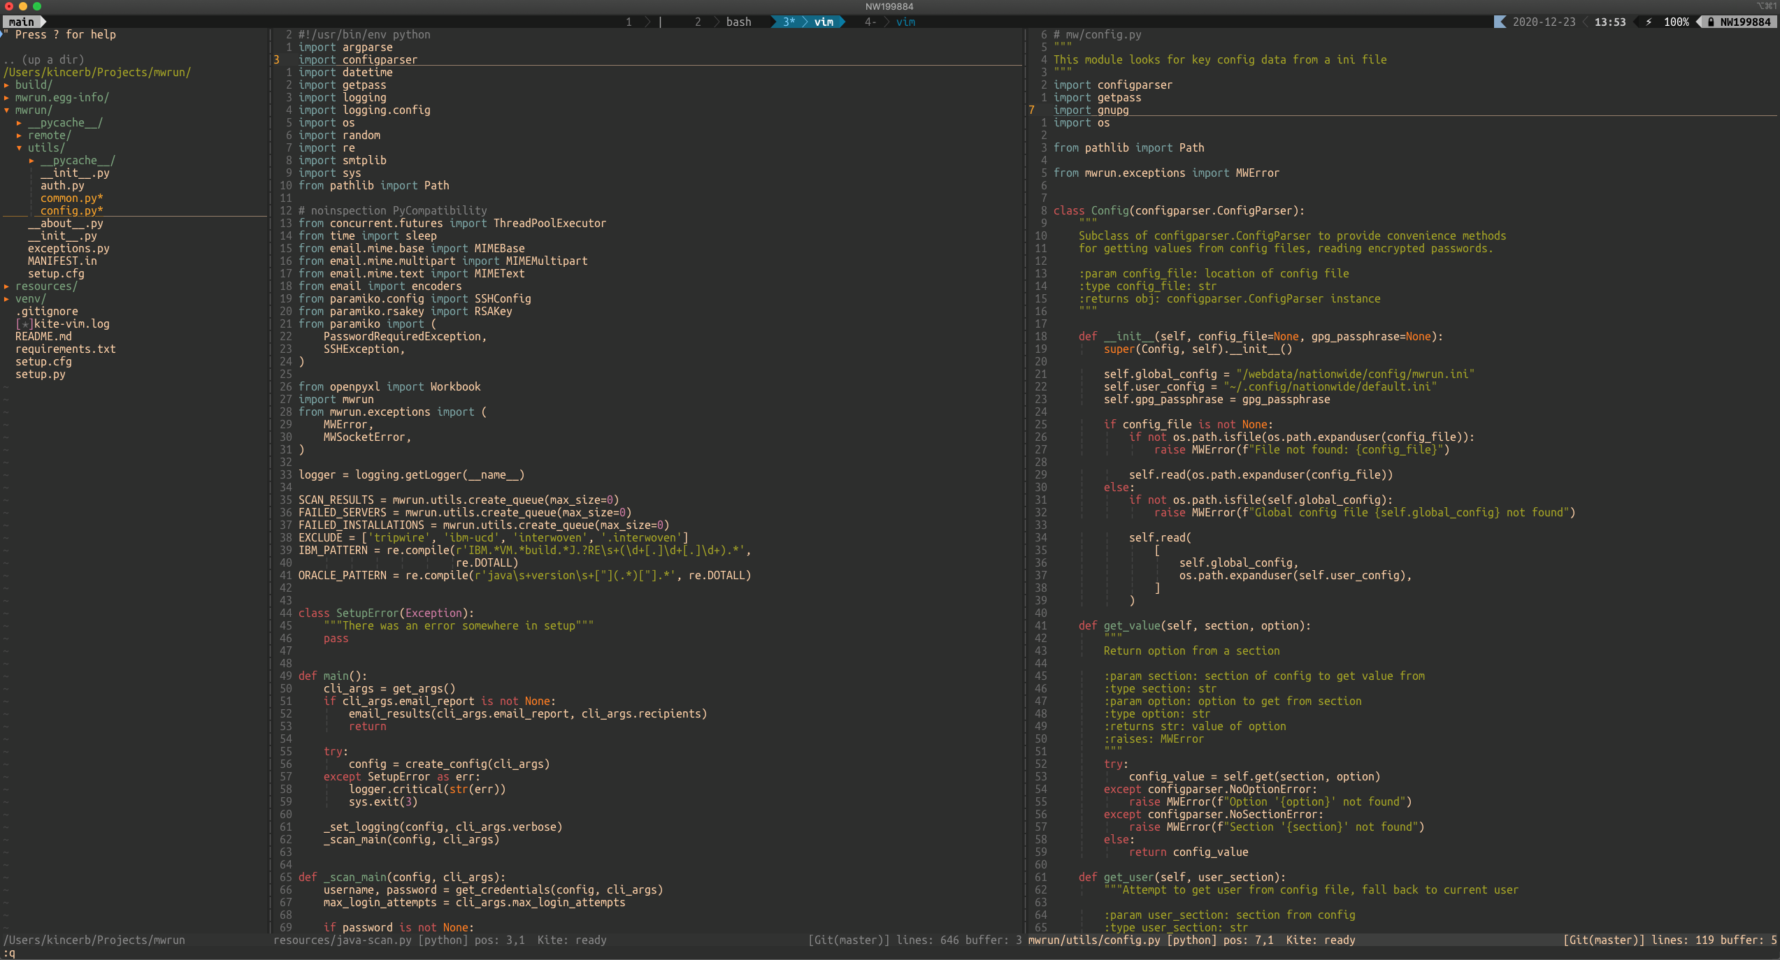Switch to tmux window 4 running vim
1780x960 pixels.
pos(905,22)
